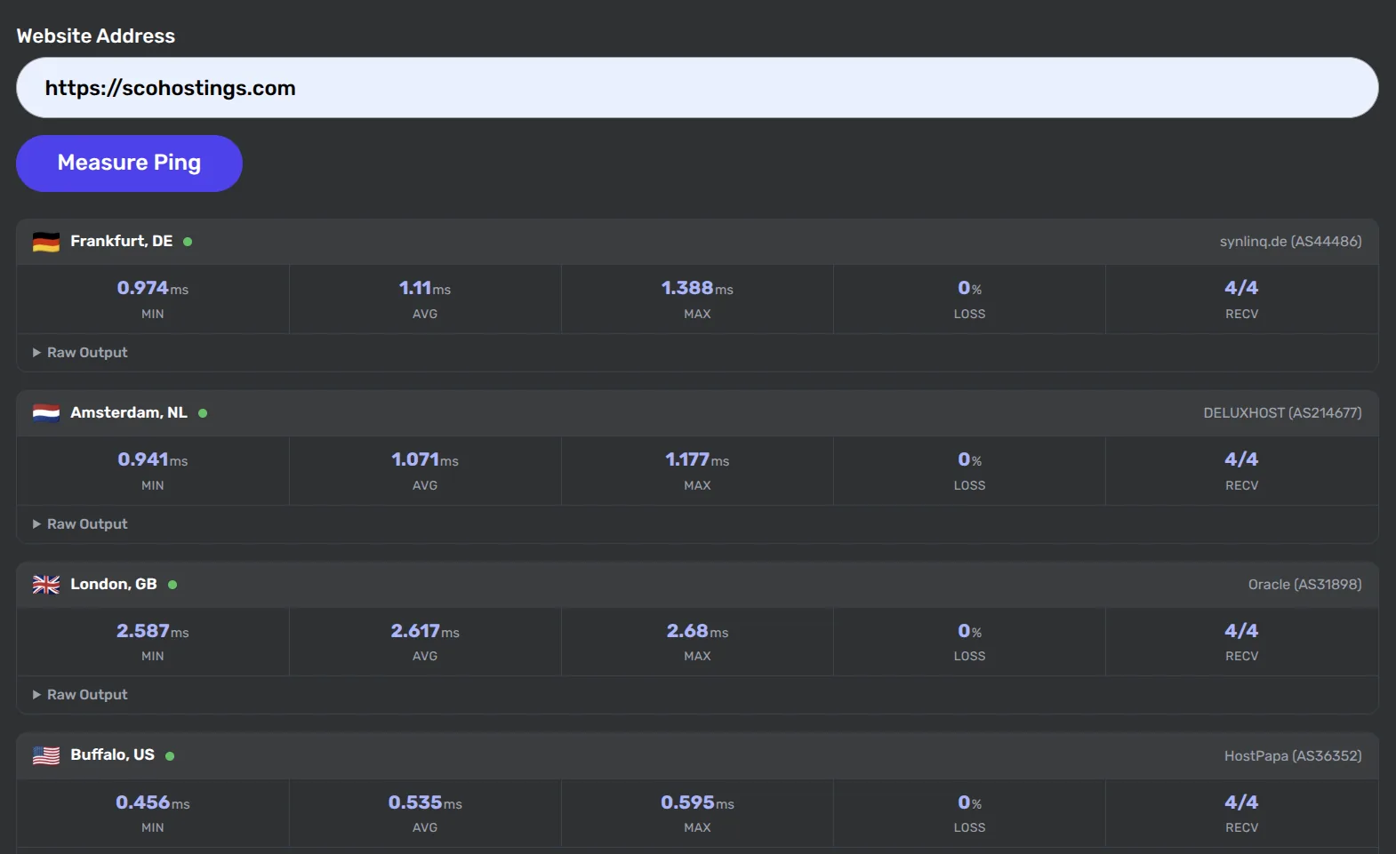This screenshot has width=1396, height=854.
Task: Select the London, GB location title
Action: click(114, 584)
